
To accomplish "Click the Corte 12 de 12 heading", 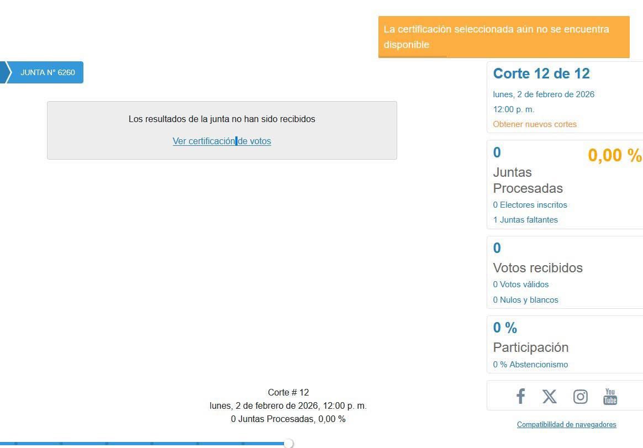I will 541,74.
